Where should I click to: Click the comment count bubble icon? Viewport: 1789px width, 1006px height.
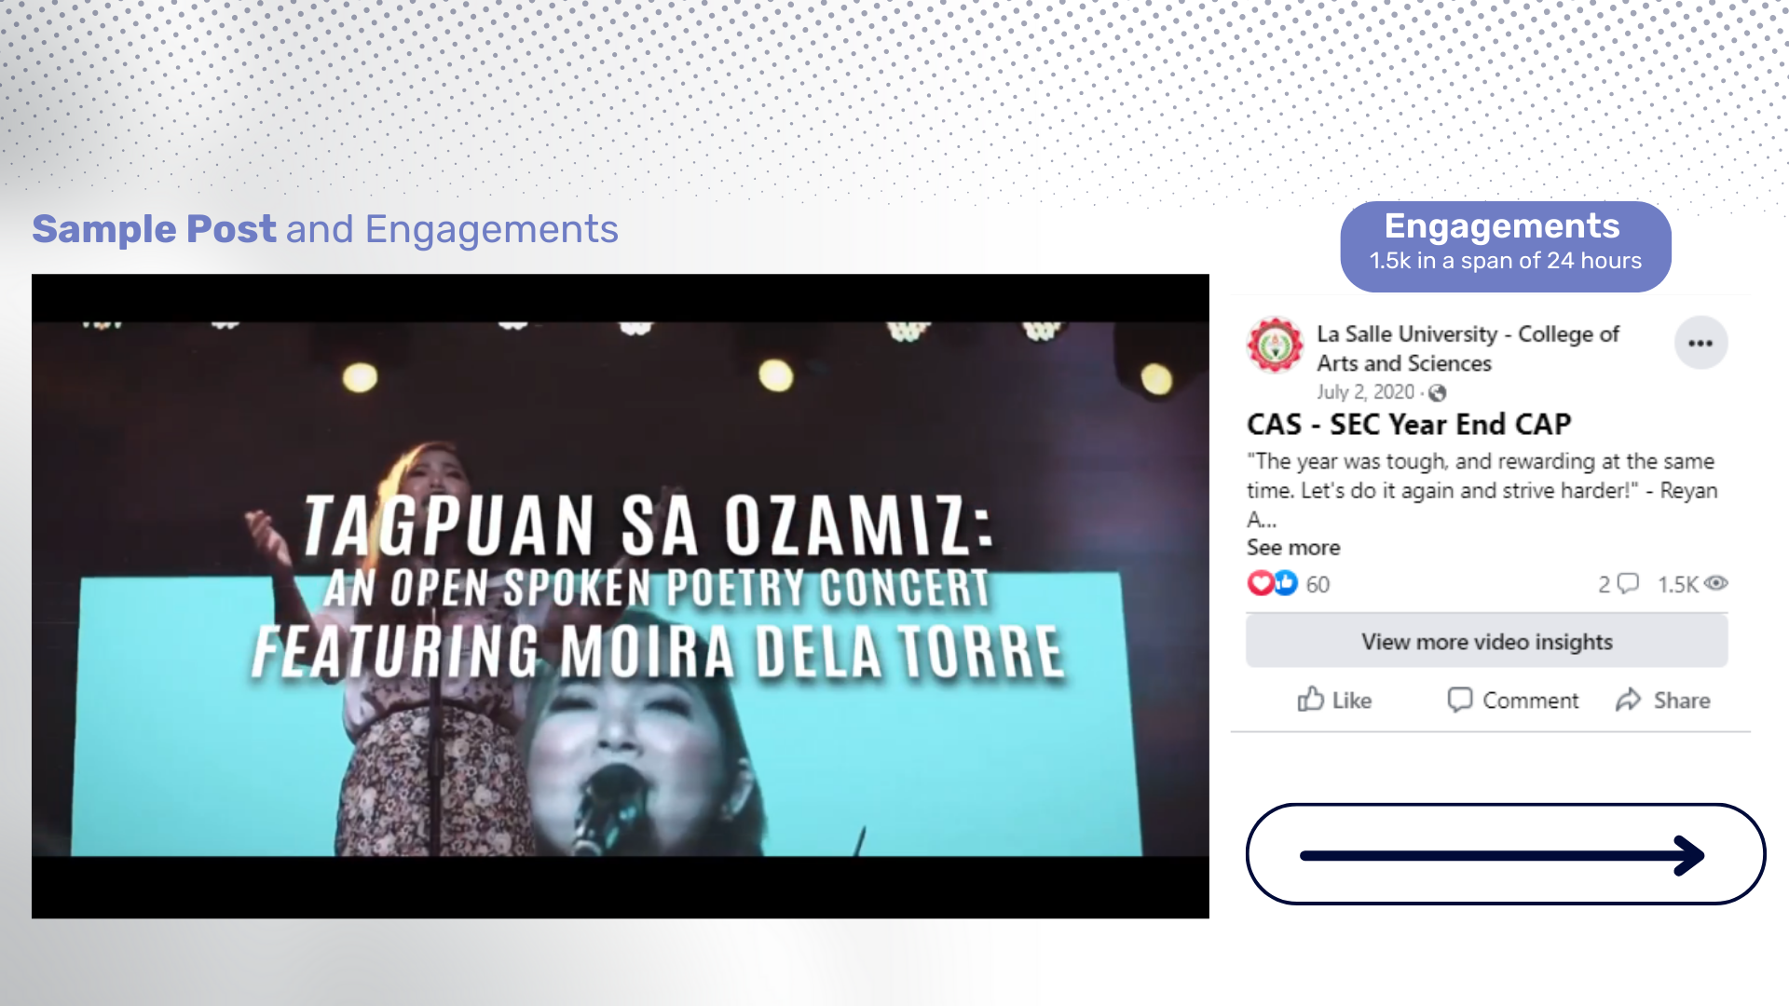[1628, 584]
